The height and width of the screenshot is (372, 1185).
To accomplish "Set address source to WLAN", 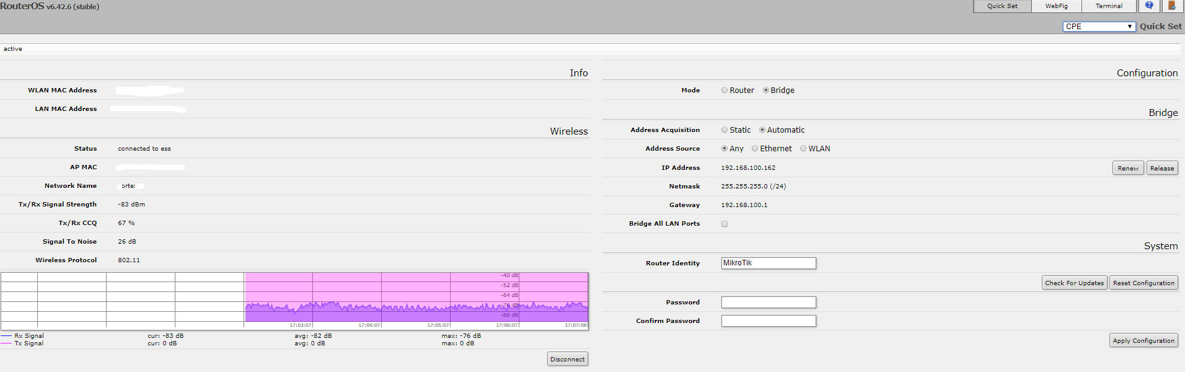I will pos(803,149).
